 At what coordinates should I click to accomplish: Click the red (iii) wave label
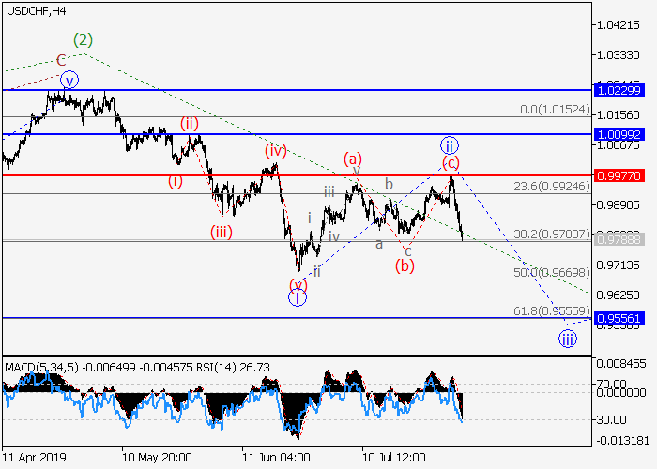222,232
